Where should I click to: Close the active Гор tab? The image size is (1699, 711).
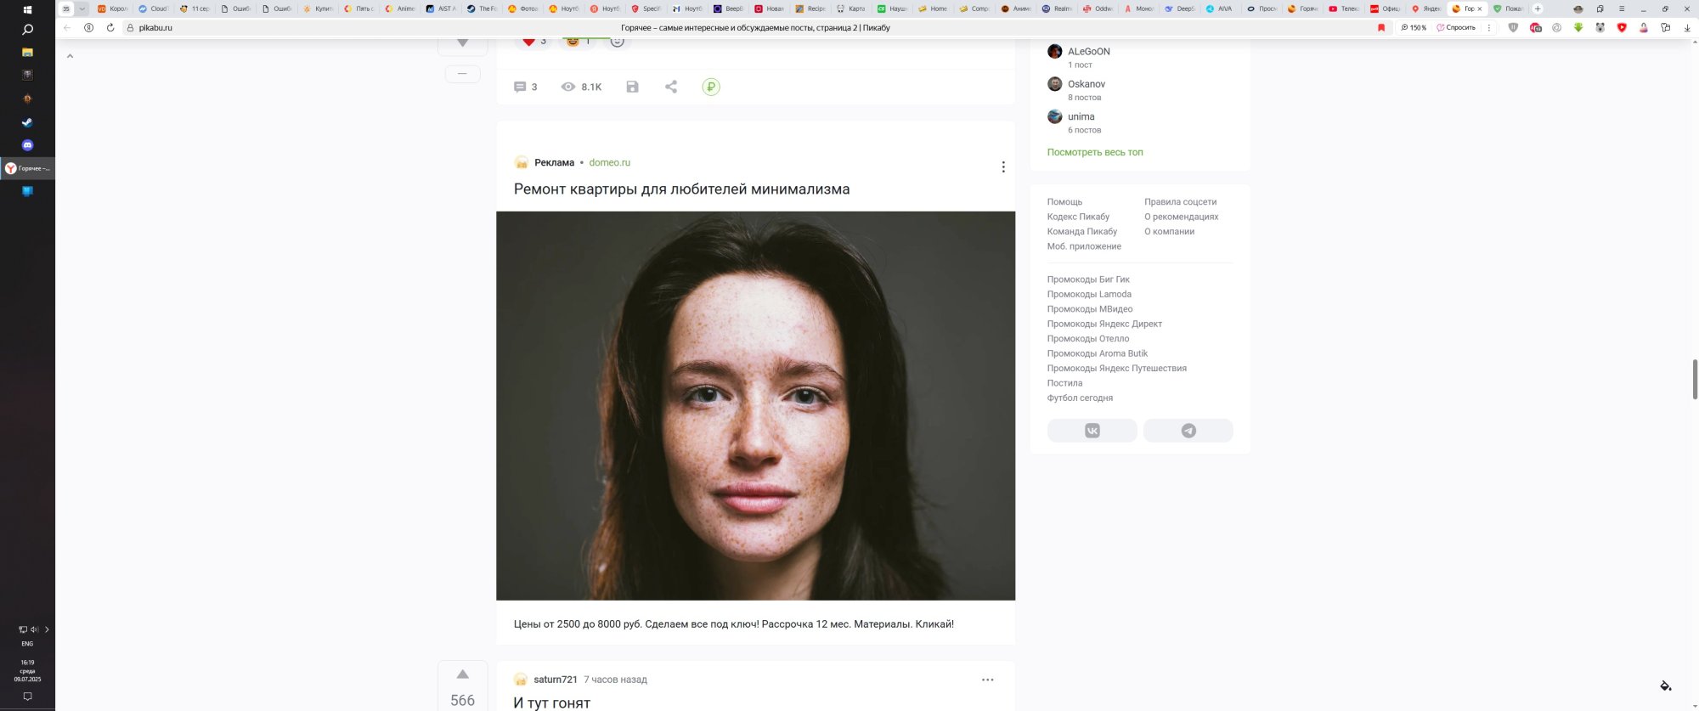click(1480, 8)
